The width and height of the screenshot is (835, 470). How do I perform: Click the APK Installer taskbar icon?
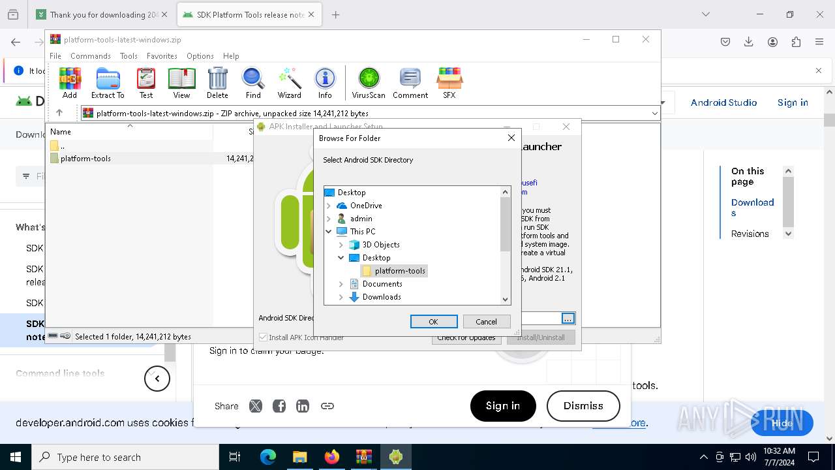(x=395, y=457)
